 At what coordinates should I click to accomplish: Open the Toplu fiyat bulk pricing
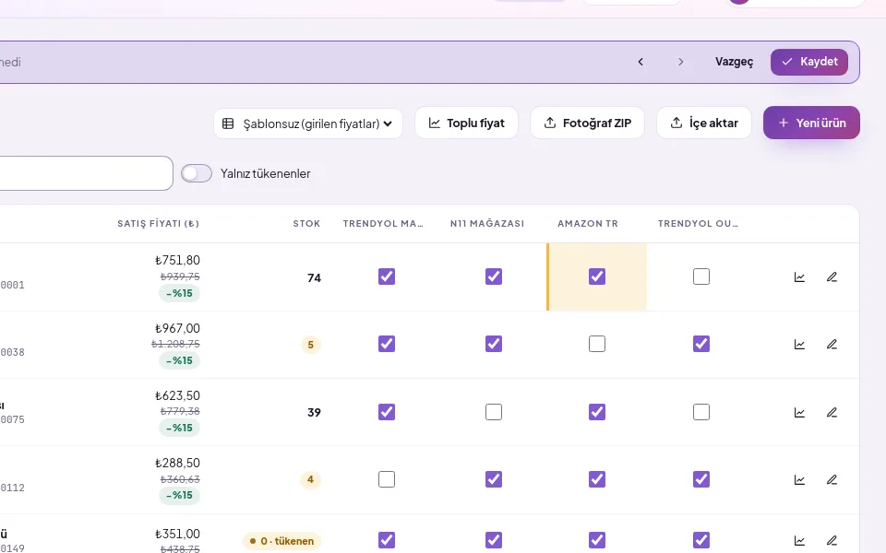(466, 123)
